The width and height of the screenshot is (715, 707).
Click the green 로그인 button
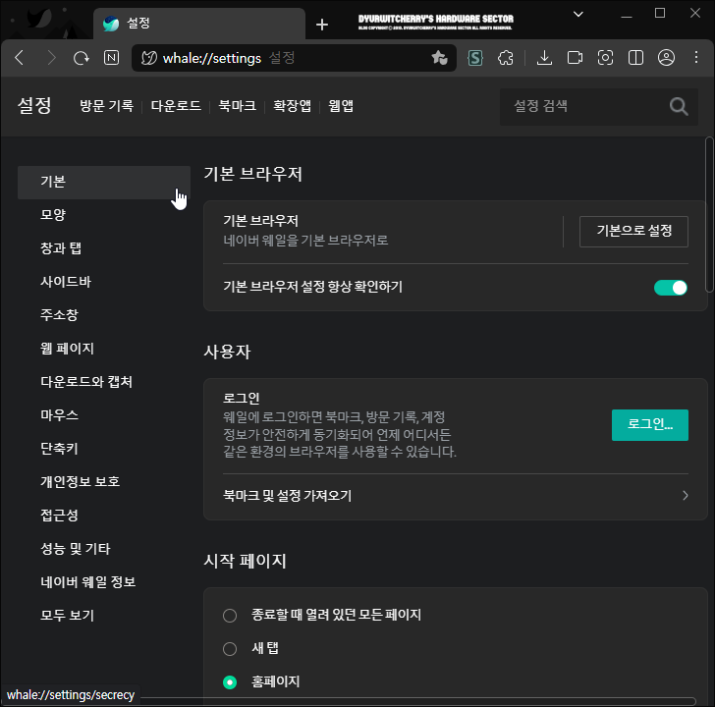click(x=650, y=425)
